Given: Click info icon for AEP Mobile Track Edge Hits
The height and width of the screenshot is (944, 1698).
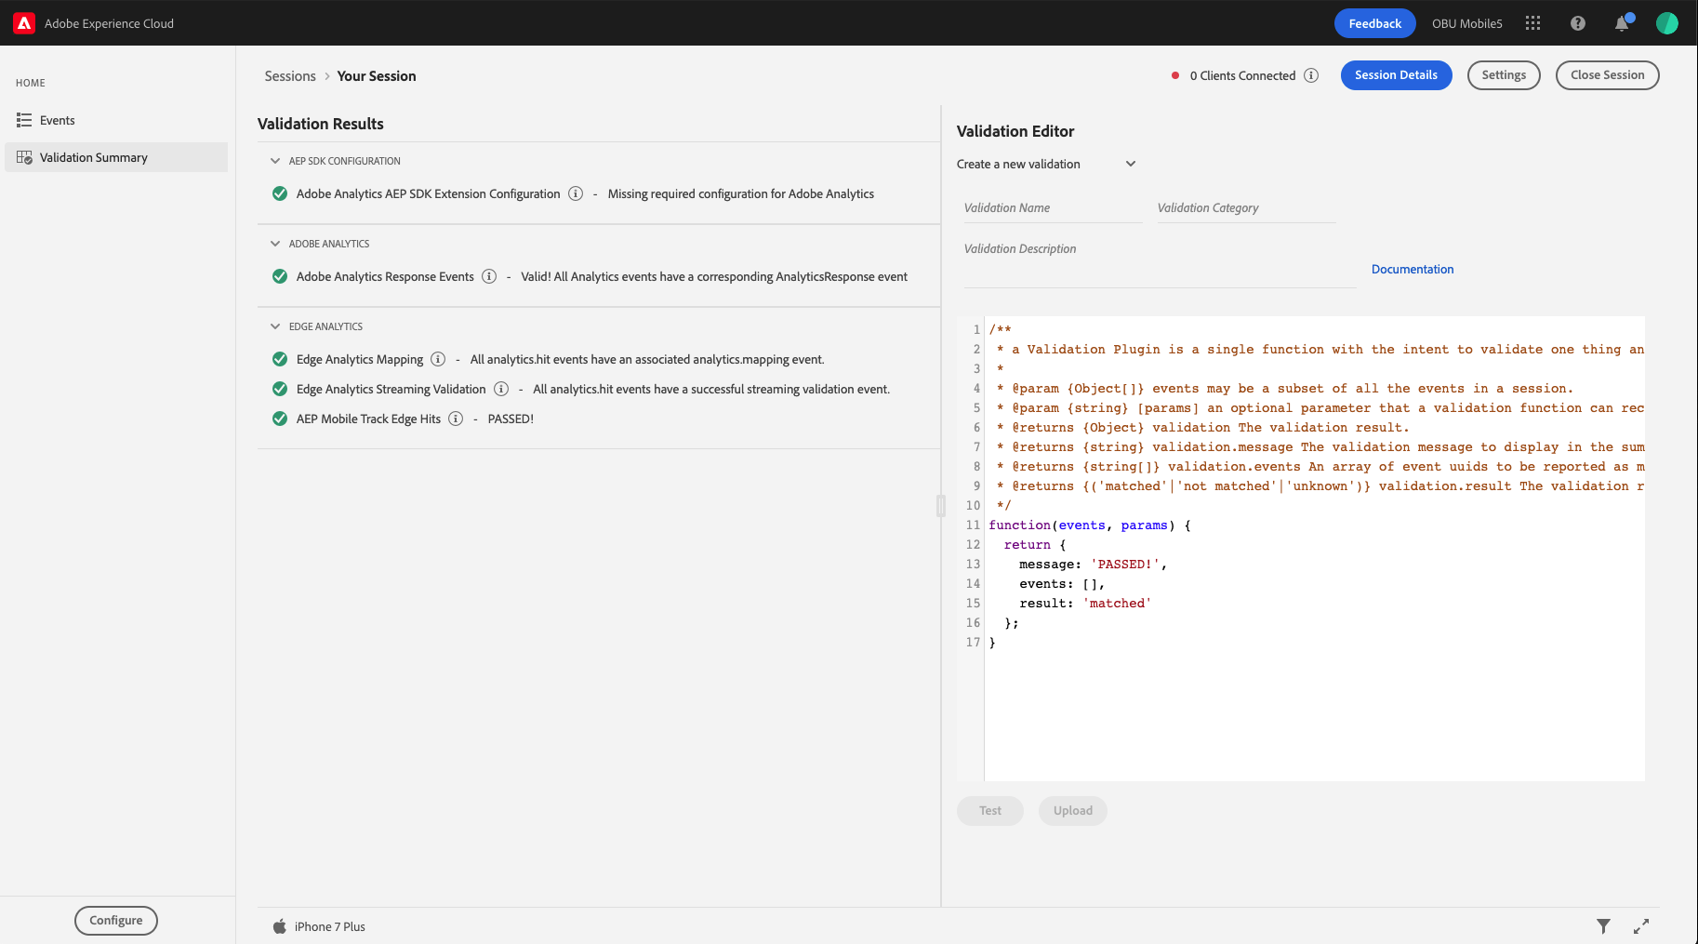Looking at the screenshot, I should (456, 419).
